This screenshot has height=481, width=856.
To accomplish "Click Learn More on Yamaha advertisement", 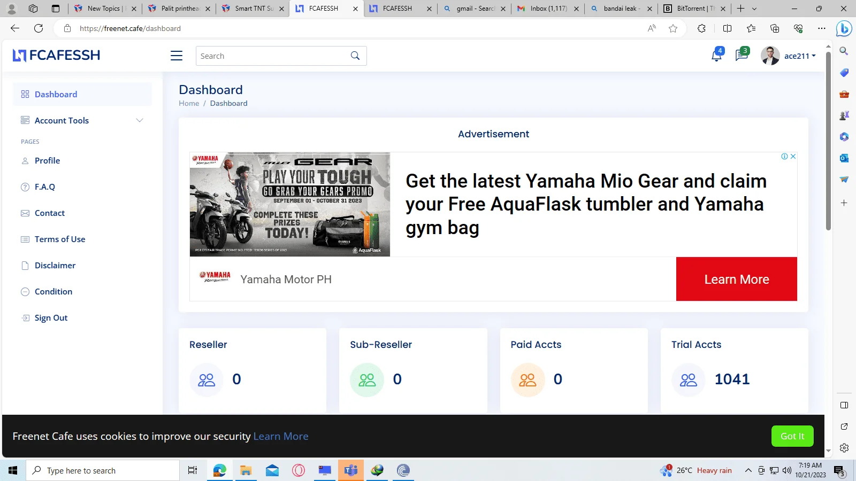I will click(737, 279).
